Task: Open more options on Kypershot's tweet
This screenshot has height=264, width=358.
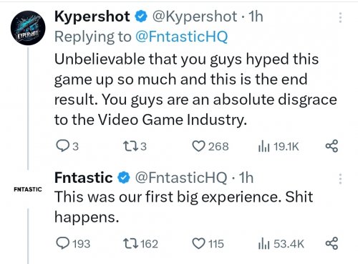Action: (340, 17)
